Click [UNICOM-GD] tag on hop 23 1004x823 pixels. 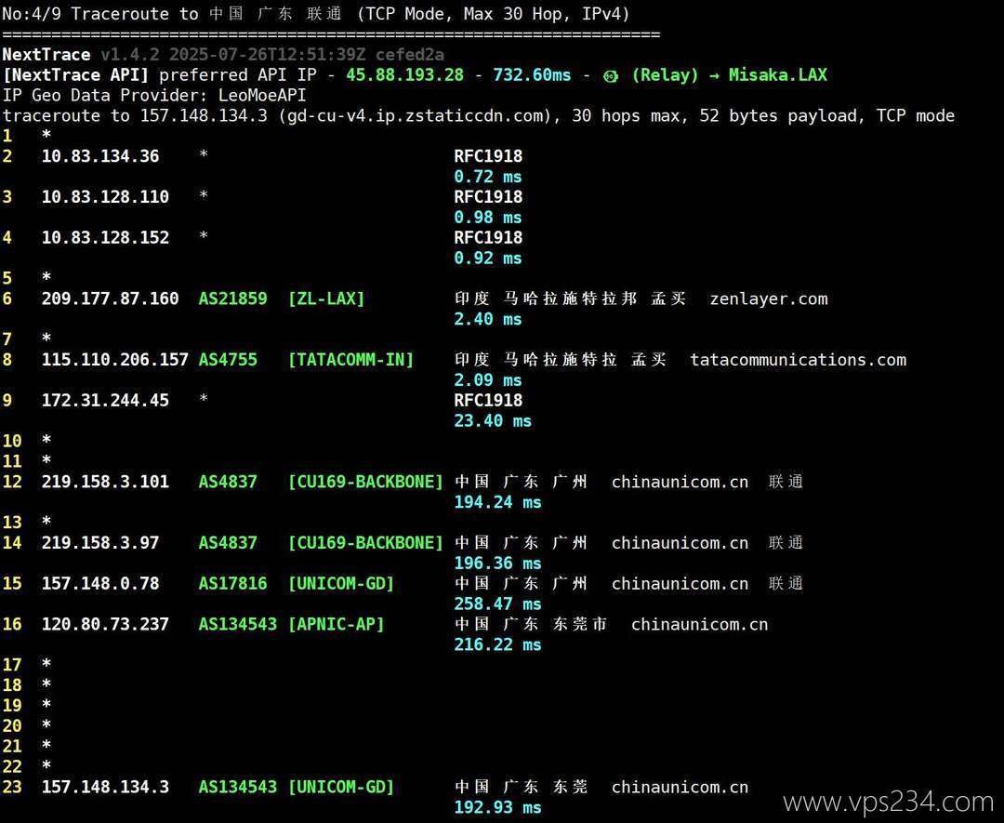point(340,787)
